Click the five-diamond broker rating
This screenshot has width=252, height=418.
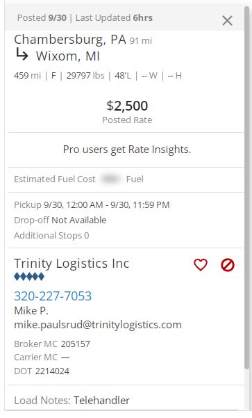29,277
